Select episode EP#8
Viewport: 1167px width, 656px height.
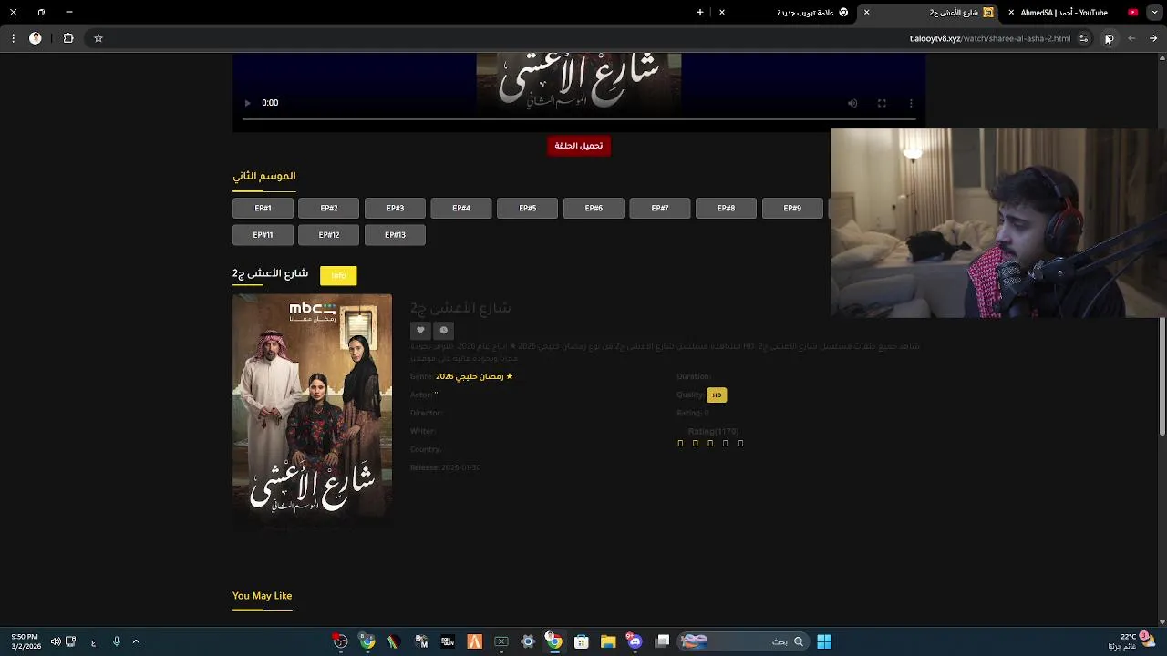click(x=726, y=209)
